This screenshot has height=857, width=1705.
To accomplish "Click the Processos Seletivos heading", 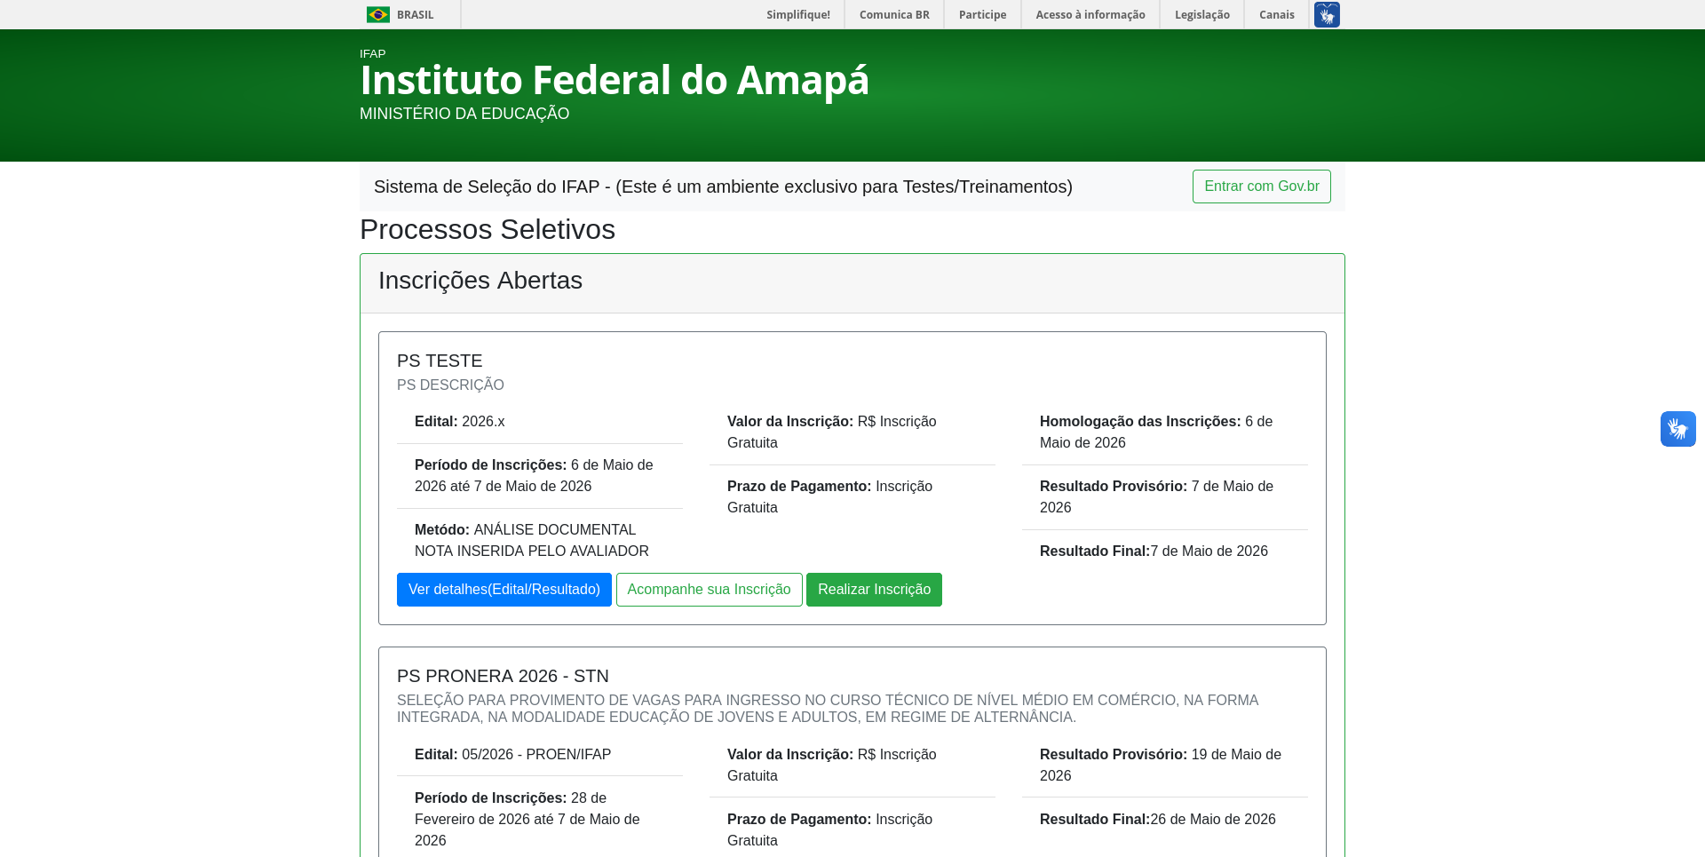I will point(488,229).
